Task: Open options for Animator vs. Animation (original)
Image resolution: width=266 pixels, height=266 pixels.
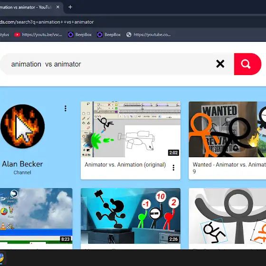Action: (x=173, y=168)
